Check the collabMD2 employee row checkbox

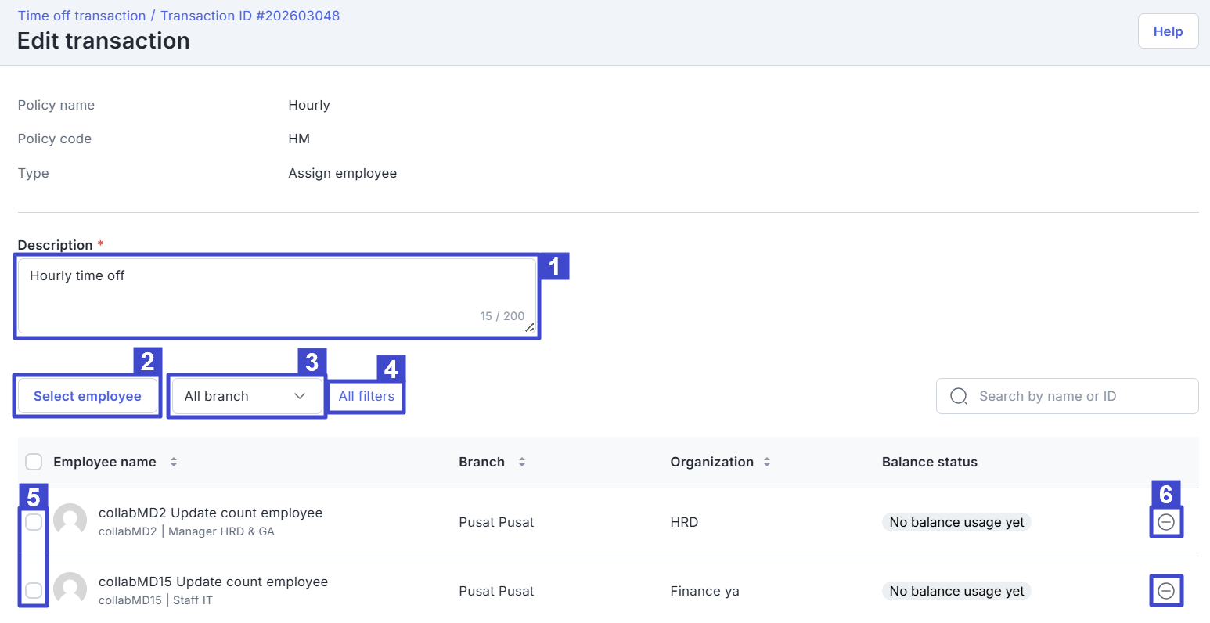34,522
